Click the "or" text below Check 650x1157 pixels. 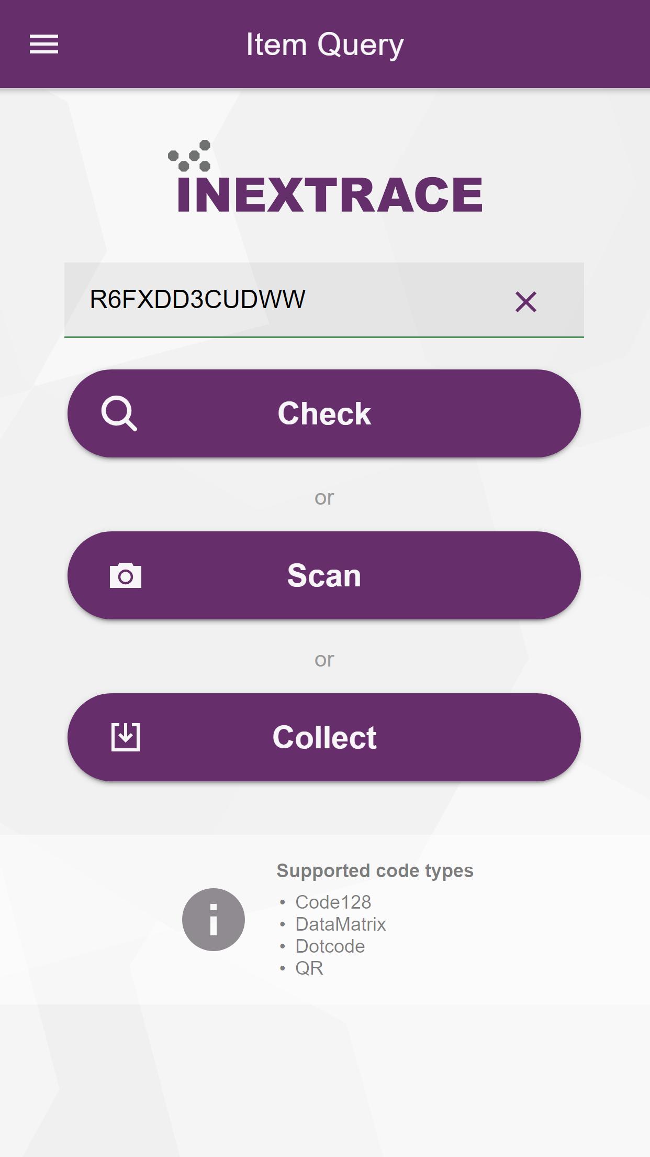[324, 497]
